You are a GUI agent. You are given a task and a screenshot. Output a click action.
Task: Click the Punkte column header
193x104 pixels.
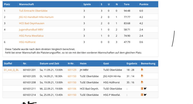point(144,4)
